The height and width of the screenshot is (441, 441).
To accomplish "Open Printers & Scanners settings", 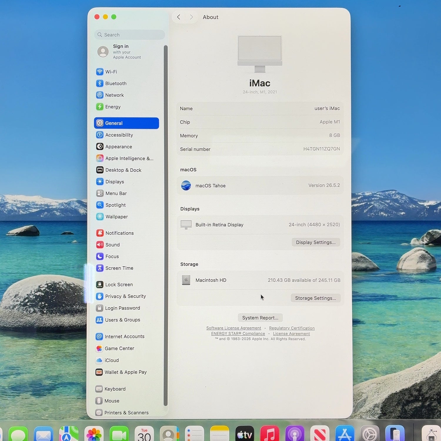I will click(126, 412).
